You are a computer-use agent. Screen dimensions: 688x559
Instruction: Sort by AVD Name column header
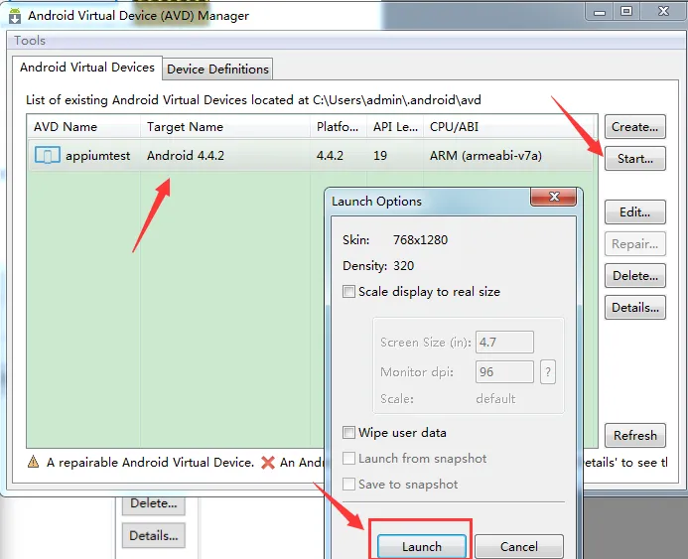pyautogui.click(x=83, y=127)
